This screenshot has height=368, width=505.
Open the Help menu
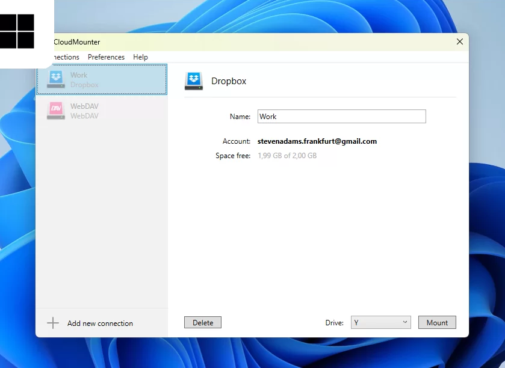click(x=140, y=57)
